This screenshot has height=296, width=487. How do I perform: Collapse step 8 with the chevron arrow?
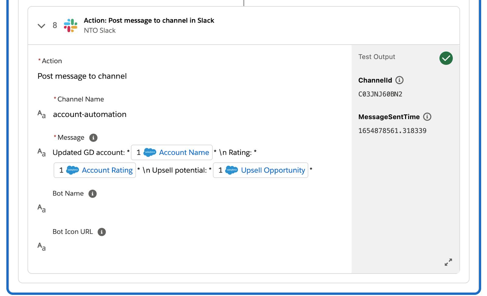(41, 26)
